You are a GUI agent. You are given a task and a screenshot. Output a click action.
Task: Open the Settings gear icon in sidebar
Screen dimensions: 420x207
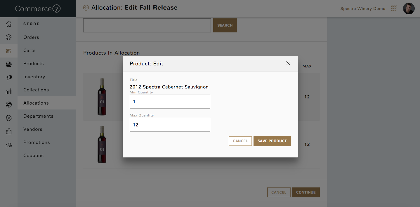click(9, 118)
